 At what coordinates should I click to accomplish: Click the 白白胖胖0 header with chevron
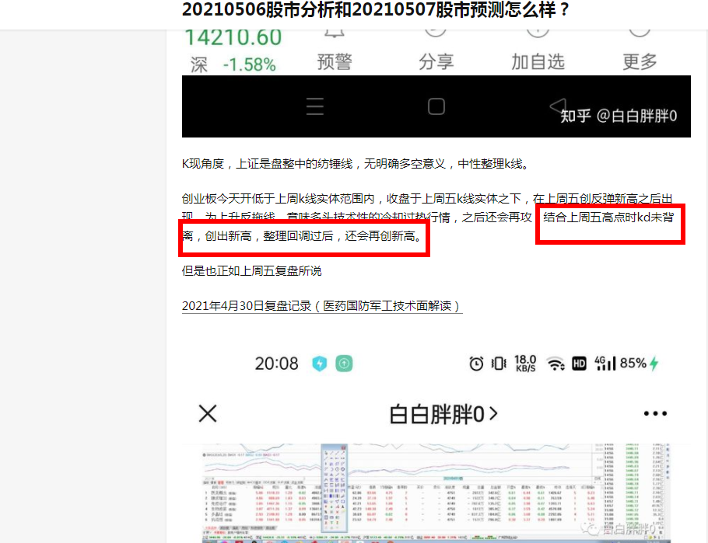[x=443, y=414]
